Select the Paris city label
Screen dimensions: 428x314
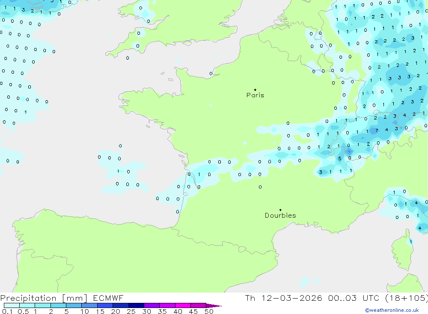click(x=255, y=96)
